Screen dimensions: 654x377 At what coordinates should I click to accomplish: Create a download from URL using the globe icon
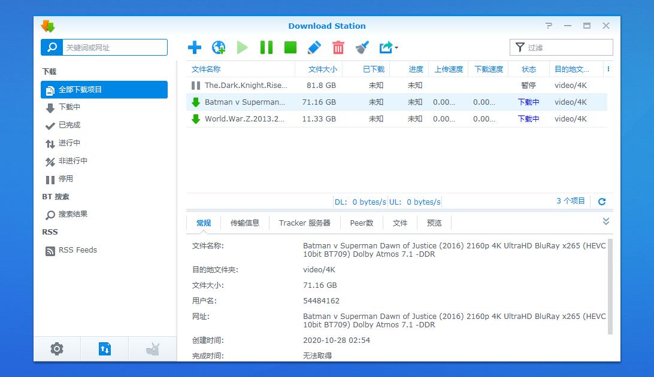(218, 47)
